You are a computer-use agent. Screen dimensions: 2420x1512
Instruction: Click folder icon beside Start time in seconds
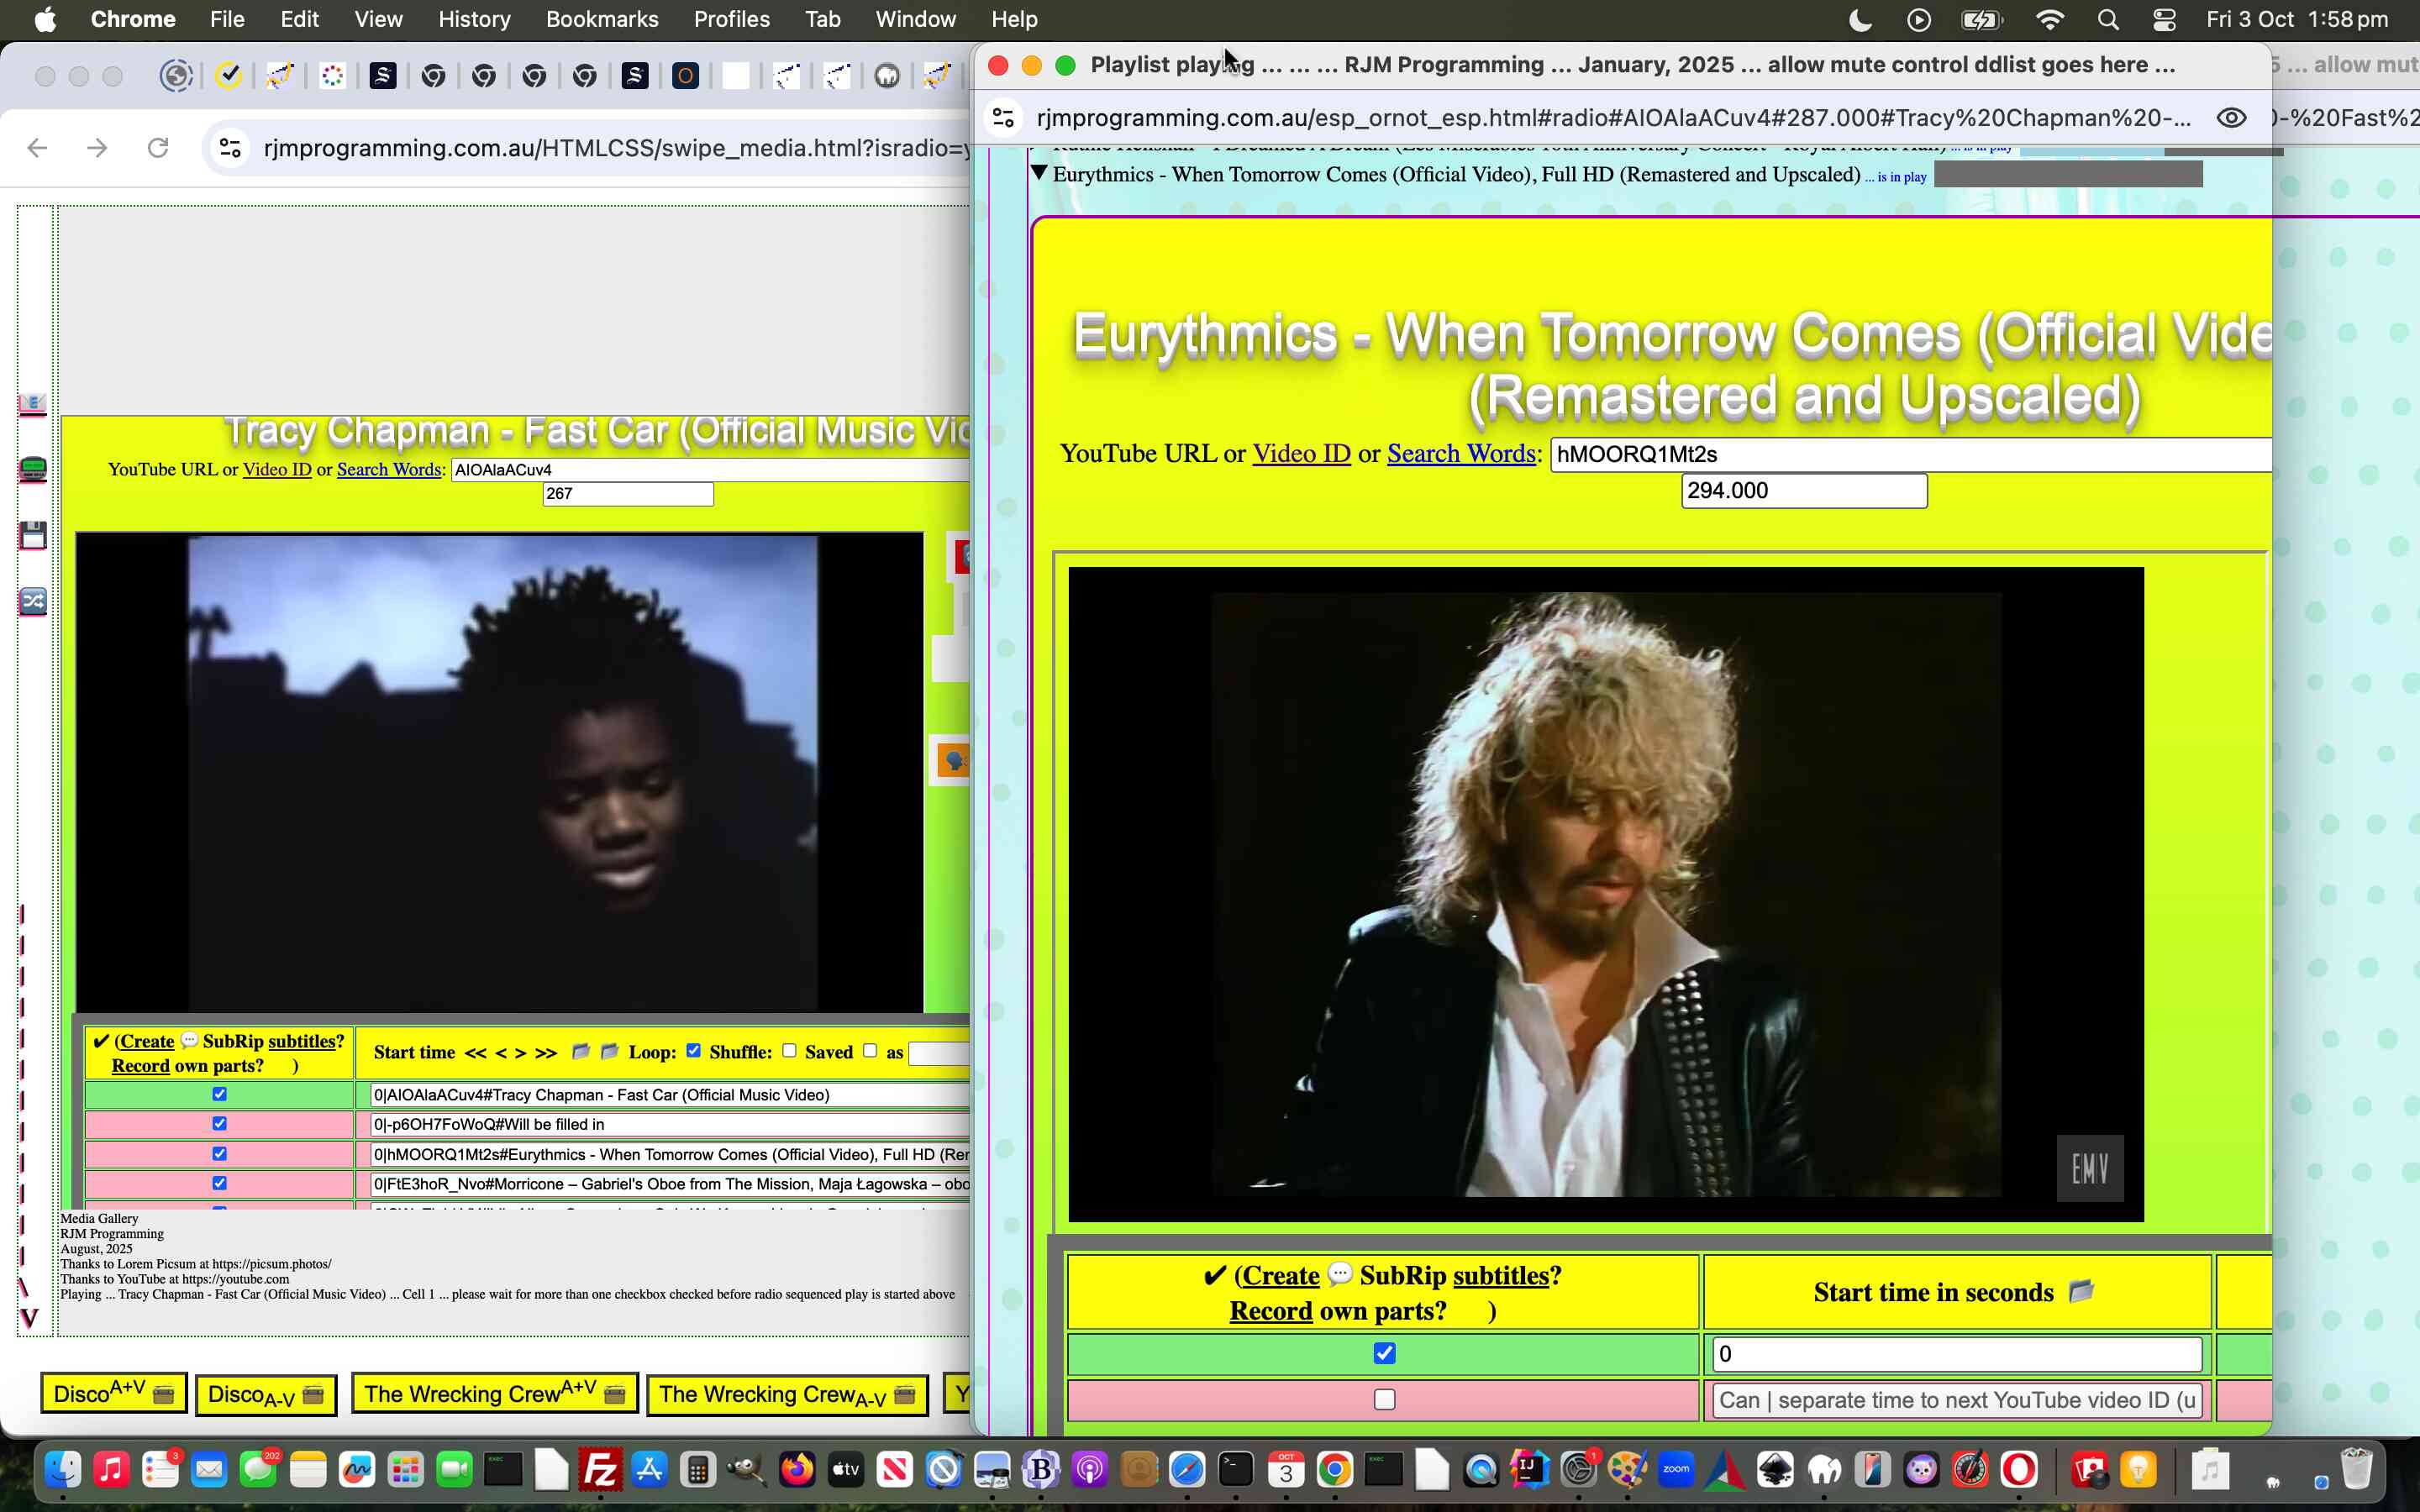tap(2081, 1291)
